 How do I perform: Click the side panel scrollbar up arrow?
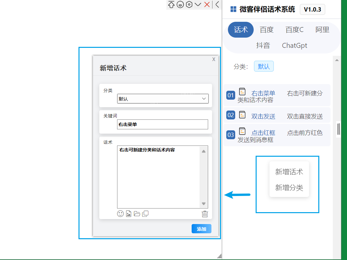pos(337,60)
